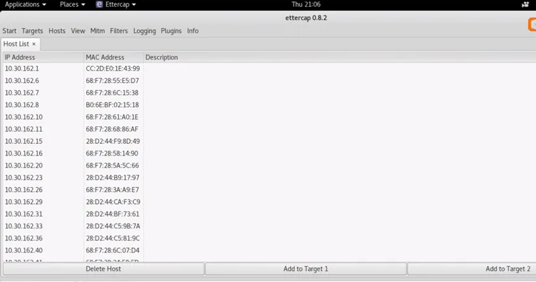The width and height of the screenshot is (536, 282).
Task: Click the camera recording icon in top bar
Action: click(x=525, y=4)
